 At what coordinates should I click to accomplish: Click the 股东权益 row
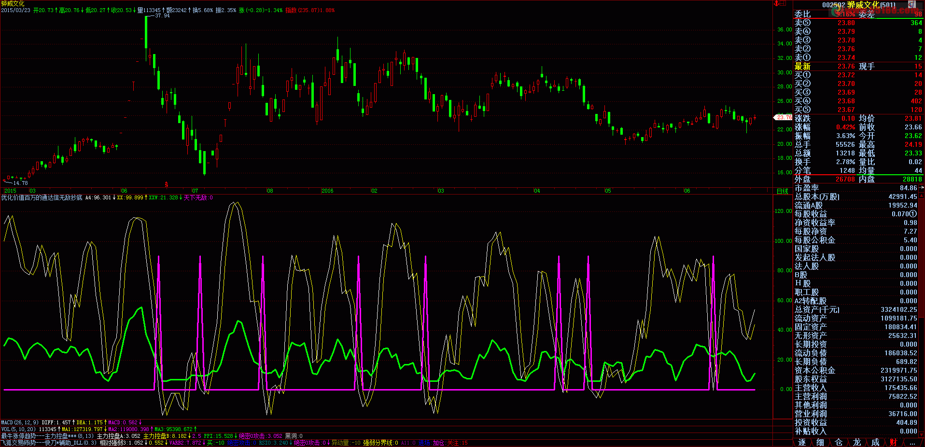856,379
